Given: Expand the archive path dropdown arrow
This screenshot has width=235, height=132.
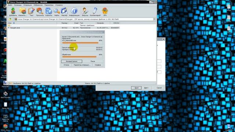Looking at the screenshot, I should [154, 19].
